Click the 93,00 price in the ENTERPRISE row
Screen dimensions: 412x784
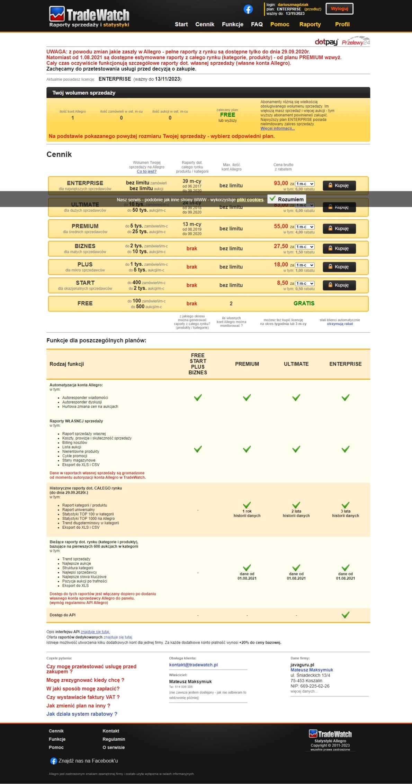coord(281,183)
